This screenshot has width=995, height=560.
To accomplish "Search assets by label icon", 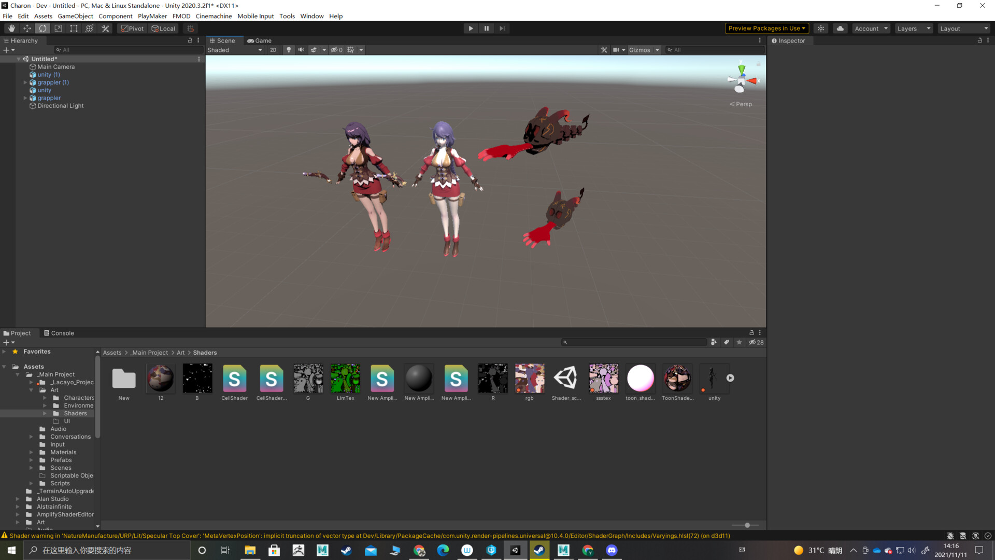I will 726,342.
